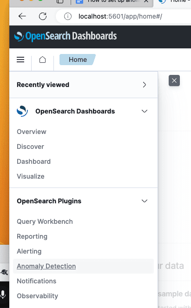
Task: Go to the Dashboard page
Action: pyautogui.click(x=33, y=161)
